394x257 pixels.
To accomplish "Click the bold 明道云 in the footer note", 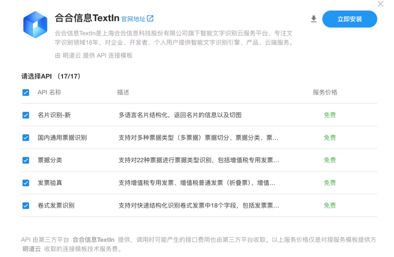I will coord(31,249).
